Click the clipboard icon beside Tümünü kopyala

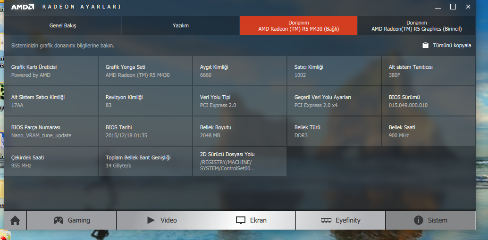425,45
